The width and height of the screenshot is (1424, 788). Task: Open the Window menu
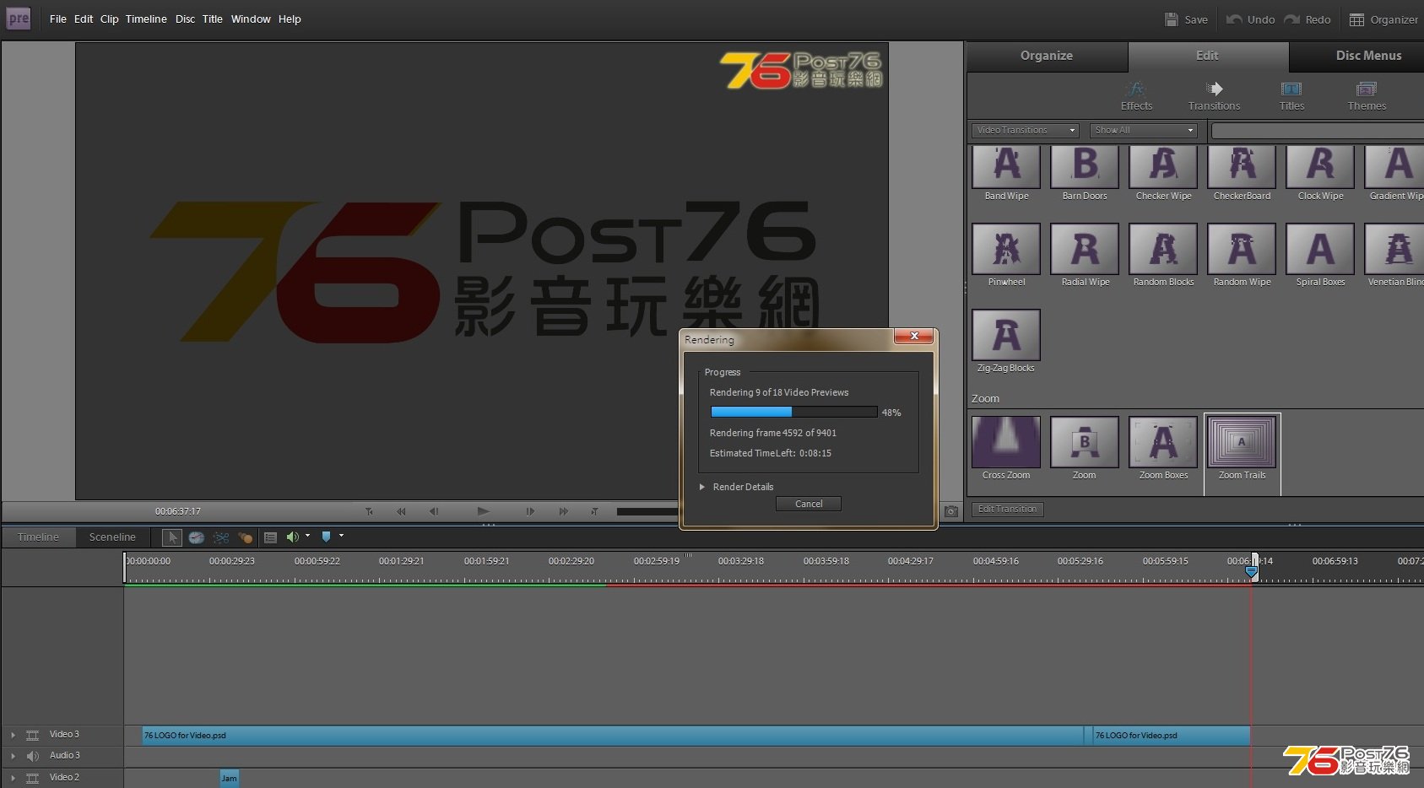tap(251, 19)
